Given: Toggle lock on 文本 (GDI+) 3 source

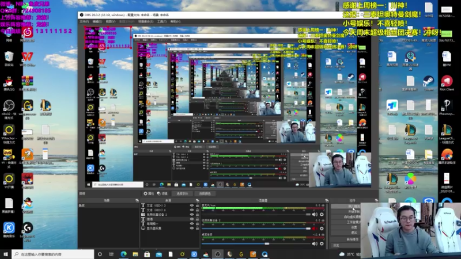Looking at the screenshot, I should pos(197,205).
